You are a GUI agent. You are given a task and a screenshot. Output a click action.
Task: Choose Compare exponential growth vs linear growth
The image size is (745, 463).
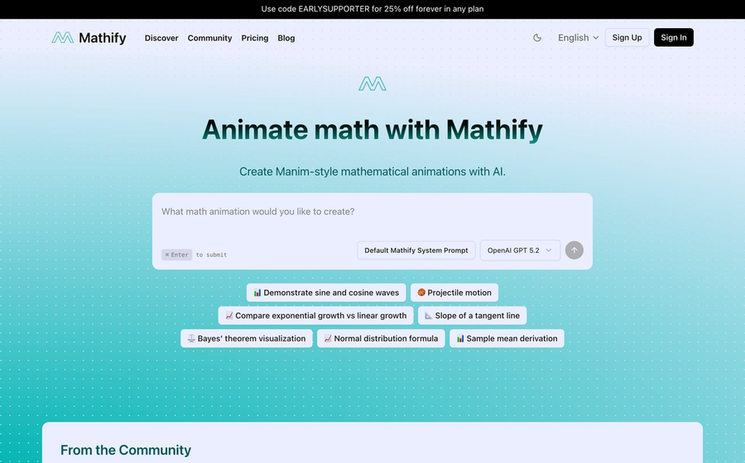(x=315, y=316)
